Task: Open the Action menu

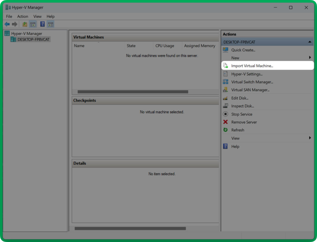Action: (x=23, y=16)
